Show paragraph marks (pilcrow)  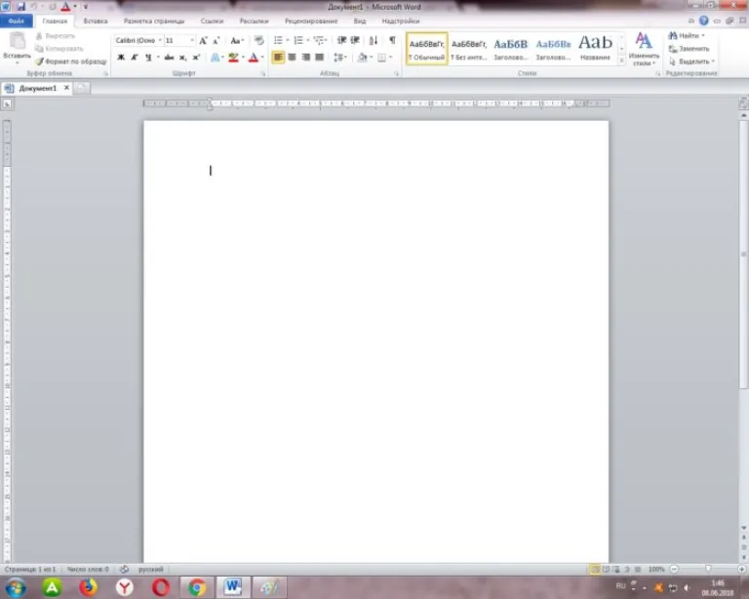point(392,40)
